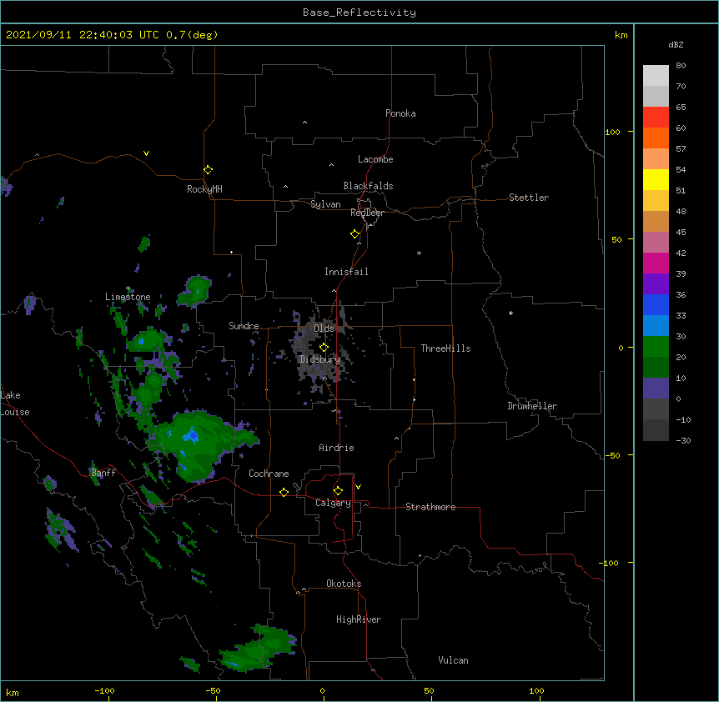Click the indigo 0–10 dBZ legend band
Viewport: 719px width, 702px height.
(x=656, y=389)
